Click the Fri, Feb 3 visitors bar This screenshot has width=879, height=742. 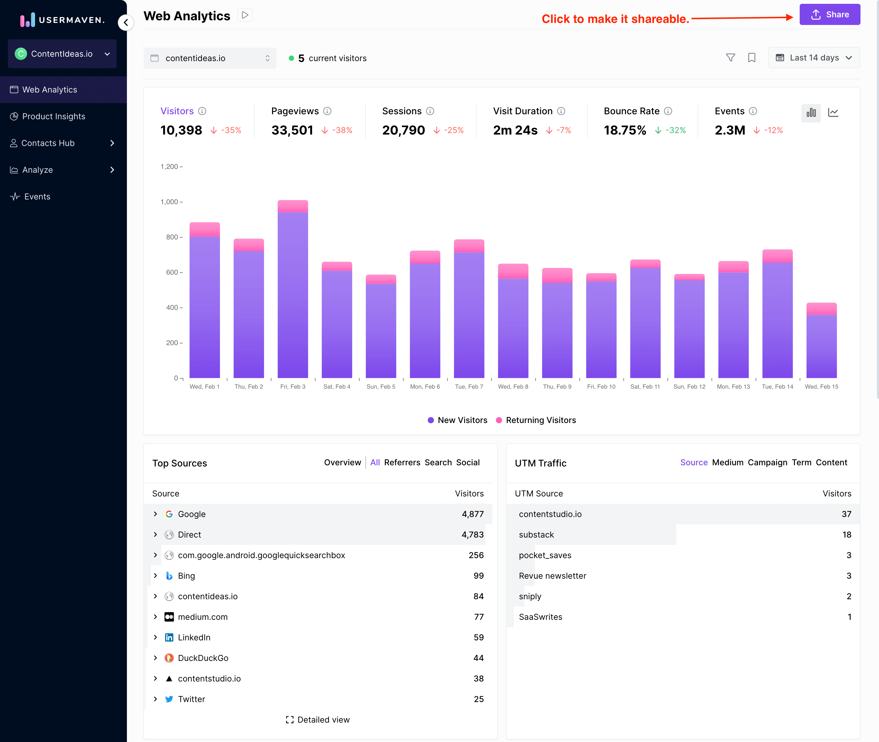[x=293, y=294]
